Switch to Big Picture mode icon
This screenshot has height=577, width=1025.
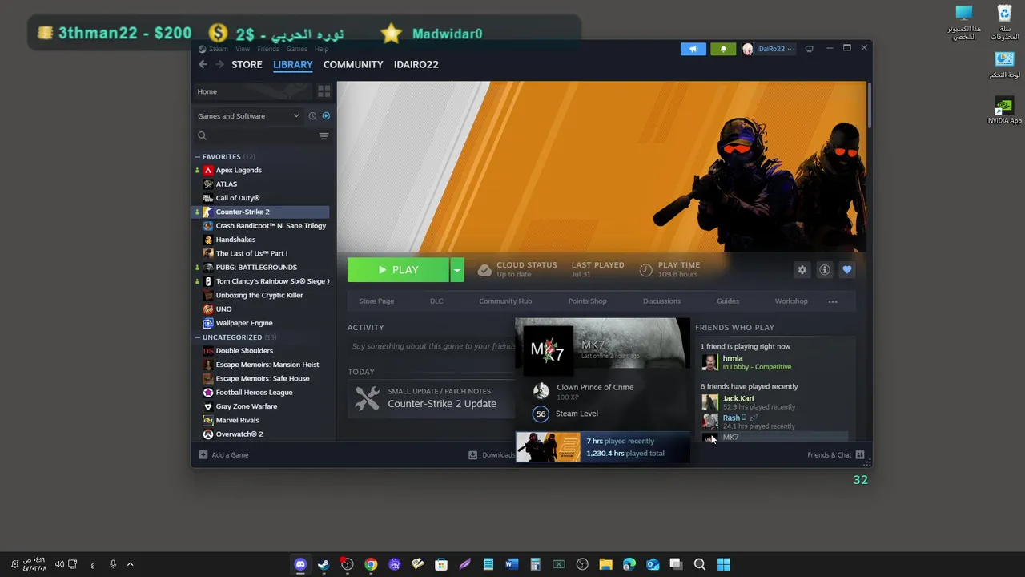tap(809, 49)
